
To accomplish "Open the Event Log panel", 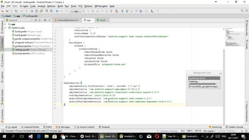I will click(215, 127).
